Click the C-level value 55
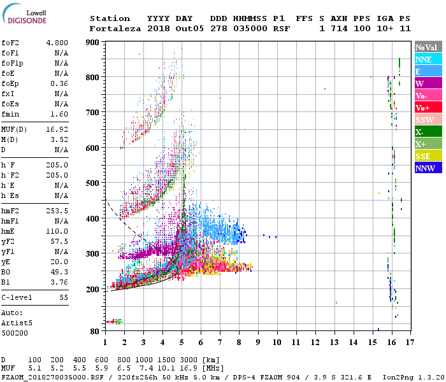 click(64, 297)
